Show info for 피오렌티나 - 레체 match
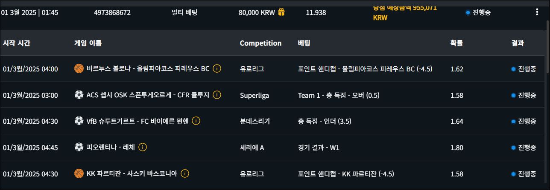The width and height of the screenshot is (550, 190). pos(143,147)
